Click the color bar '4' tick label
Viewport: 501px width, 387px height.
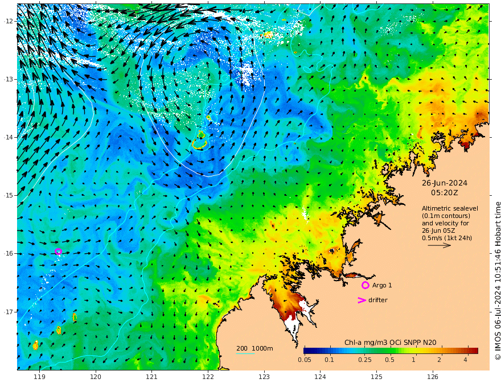(465, 360)
